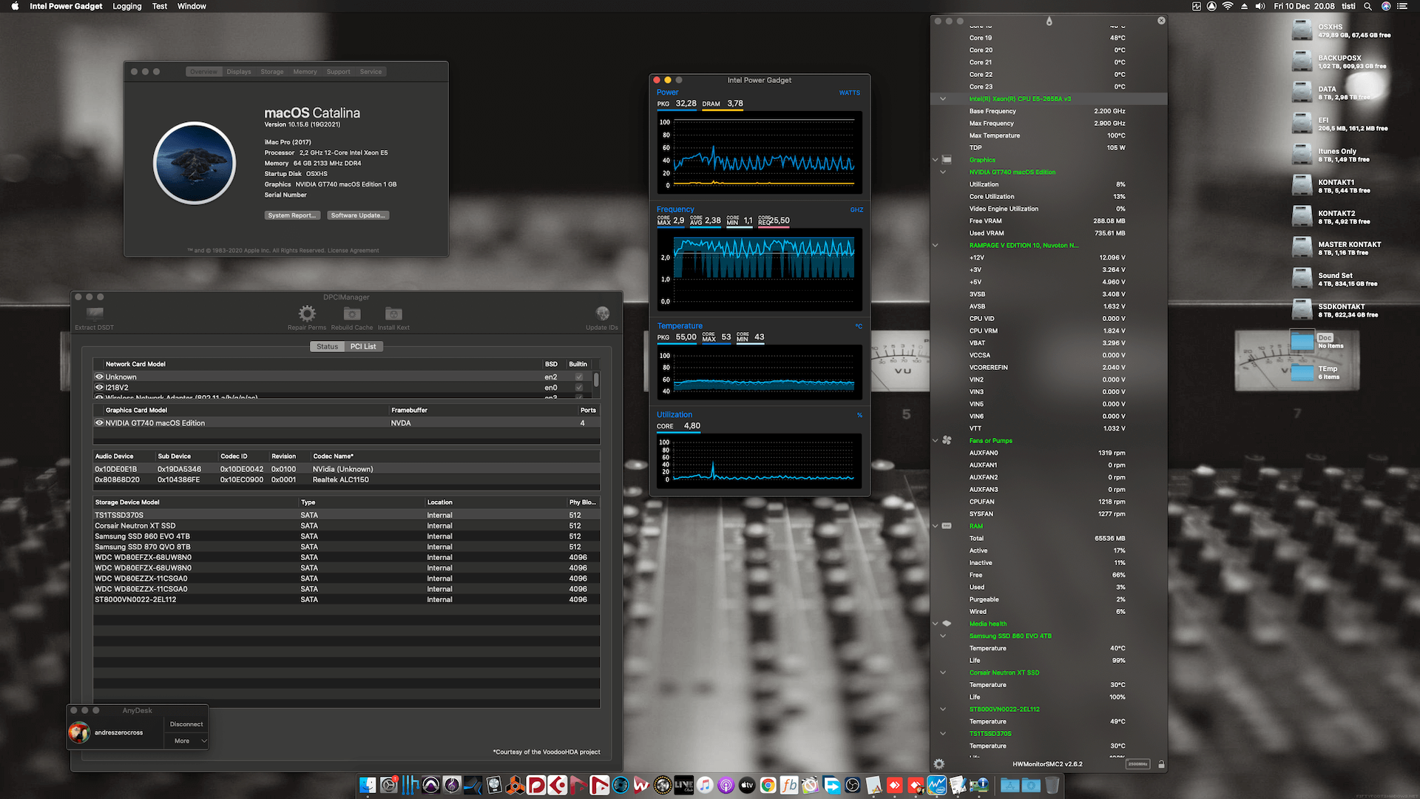Select Samsung SSD 870 QVO 8TB row

point(346,547)
